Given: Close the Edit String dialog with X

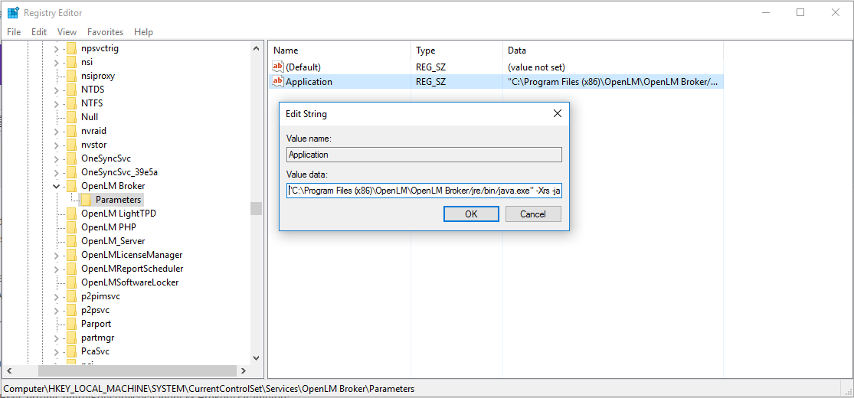Looking at the screenshot, I should coord(557,114).
